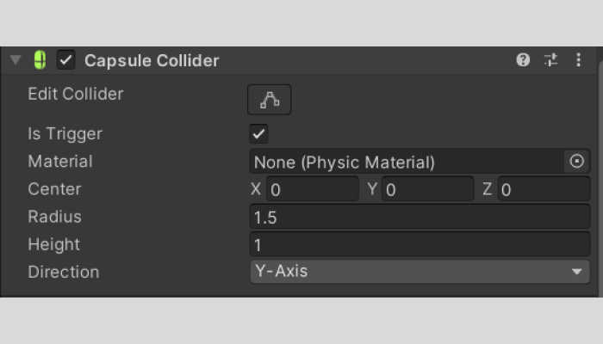This screenshot has height=344, width=603.
Task: Click the green capsule component icon
Action: tap(40, 60)
